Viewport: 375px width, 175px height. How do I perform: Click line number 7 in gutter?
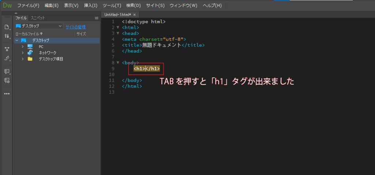coord(113,57)
